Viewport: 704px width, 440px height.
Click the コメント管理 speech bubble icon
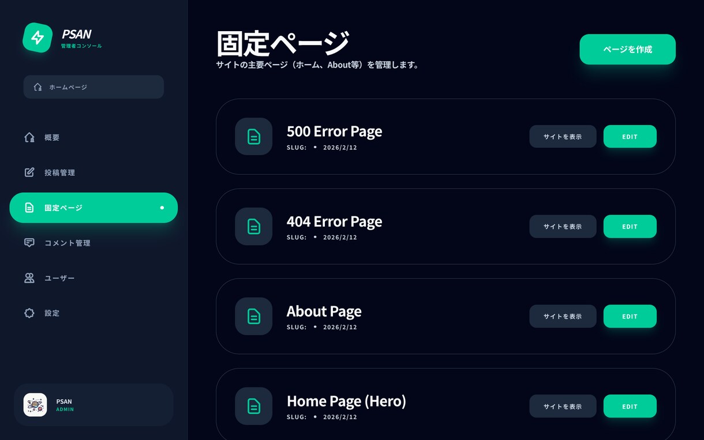pyautogui.click(x=29, y=243)
